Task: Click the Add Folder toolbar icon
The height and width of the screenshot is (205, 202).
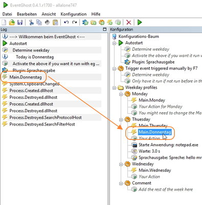Action: pyautogui.click(x=94, y=22)
